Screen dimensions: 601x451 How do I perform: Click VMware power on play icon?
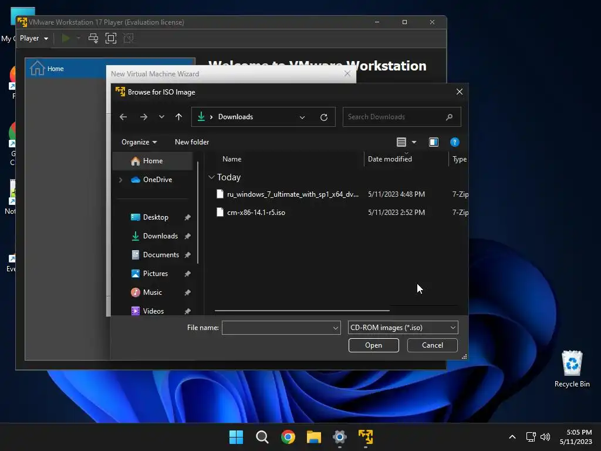point(66,38)
